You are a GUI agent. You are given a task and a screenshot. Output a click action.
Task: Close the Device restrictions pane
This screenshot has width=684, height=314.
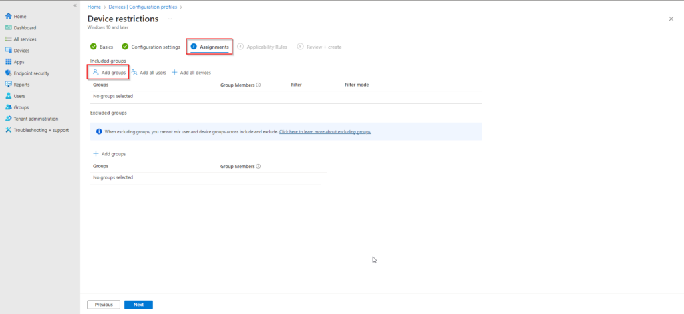671,19
